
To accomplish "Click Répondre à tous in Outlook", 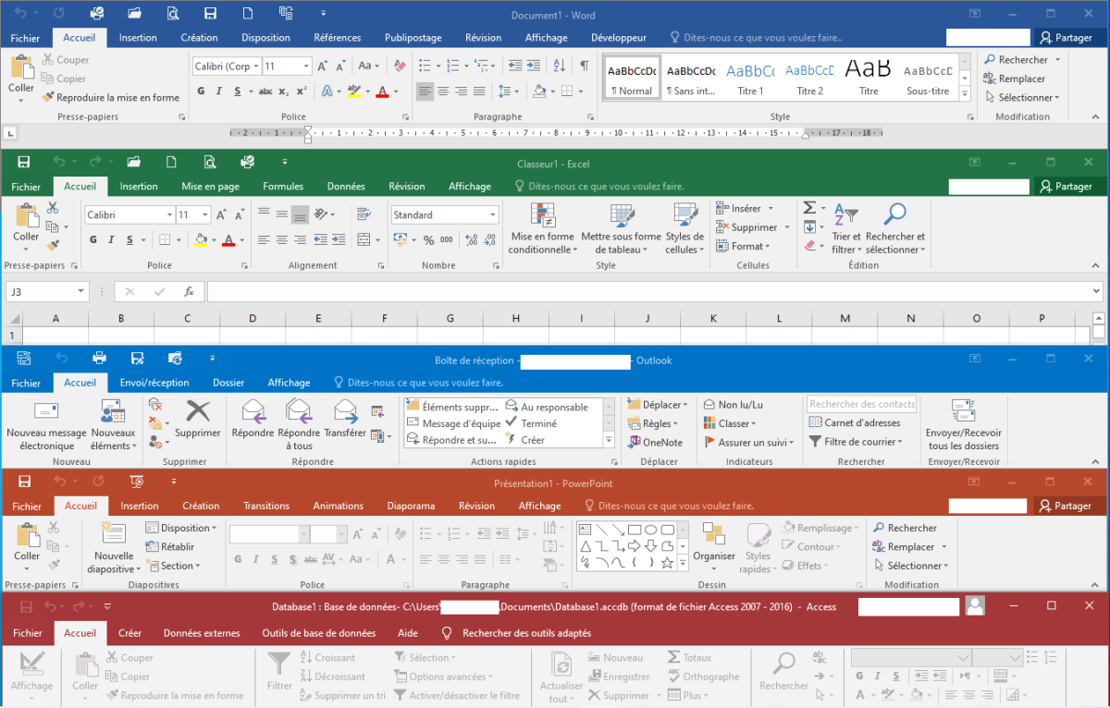I will 299,425.
